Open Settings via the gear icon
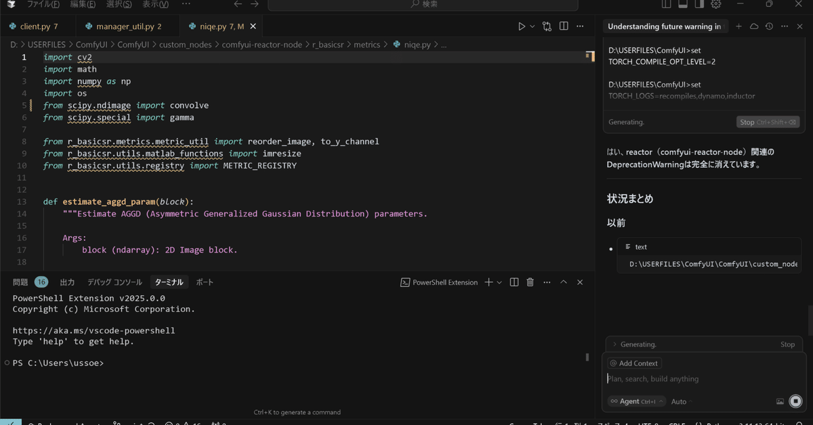Screen dimensions: 813x425 [x=716, y=5]
